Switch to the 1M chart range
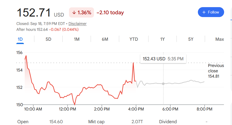This screenshot has width=232, height=125. [77, 39]
